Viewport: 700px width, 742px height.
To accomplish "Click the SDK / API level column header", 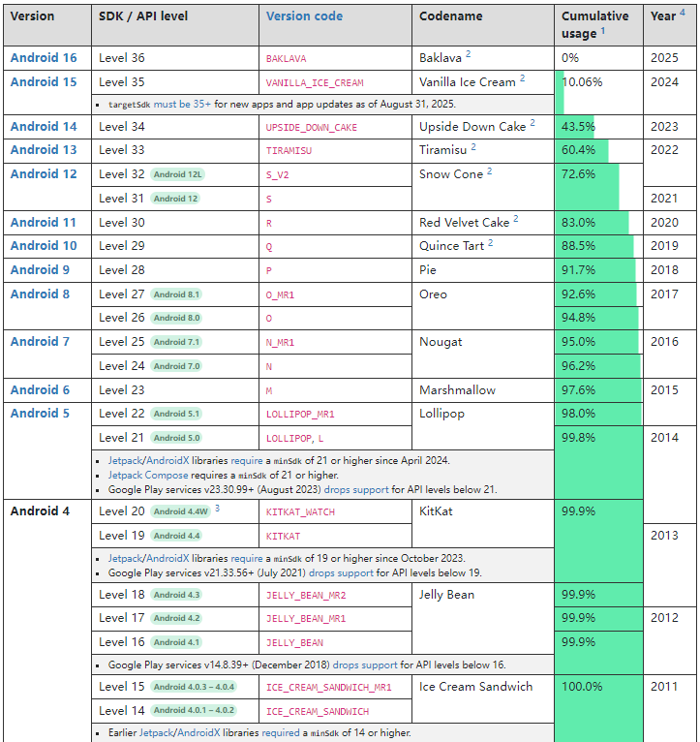I will 175,25.
